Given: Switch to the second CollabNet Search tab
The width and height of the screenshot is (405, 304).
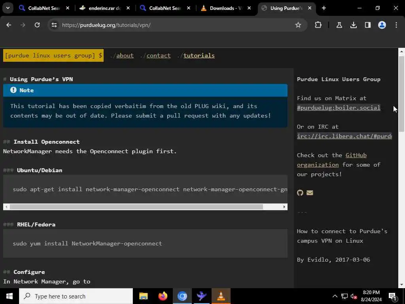Looking at the screenshot, I should click(165, 8).
